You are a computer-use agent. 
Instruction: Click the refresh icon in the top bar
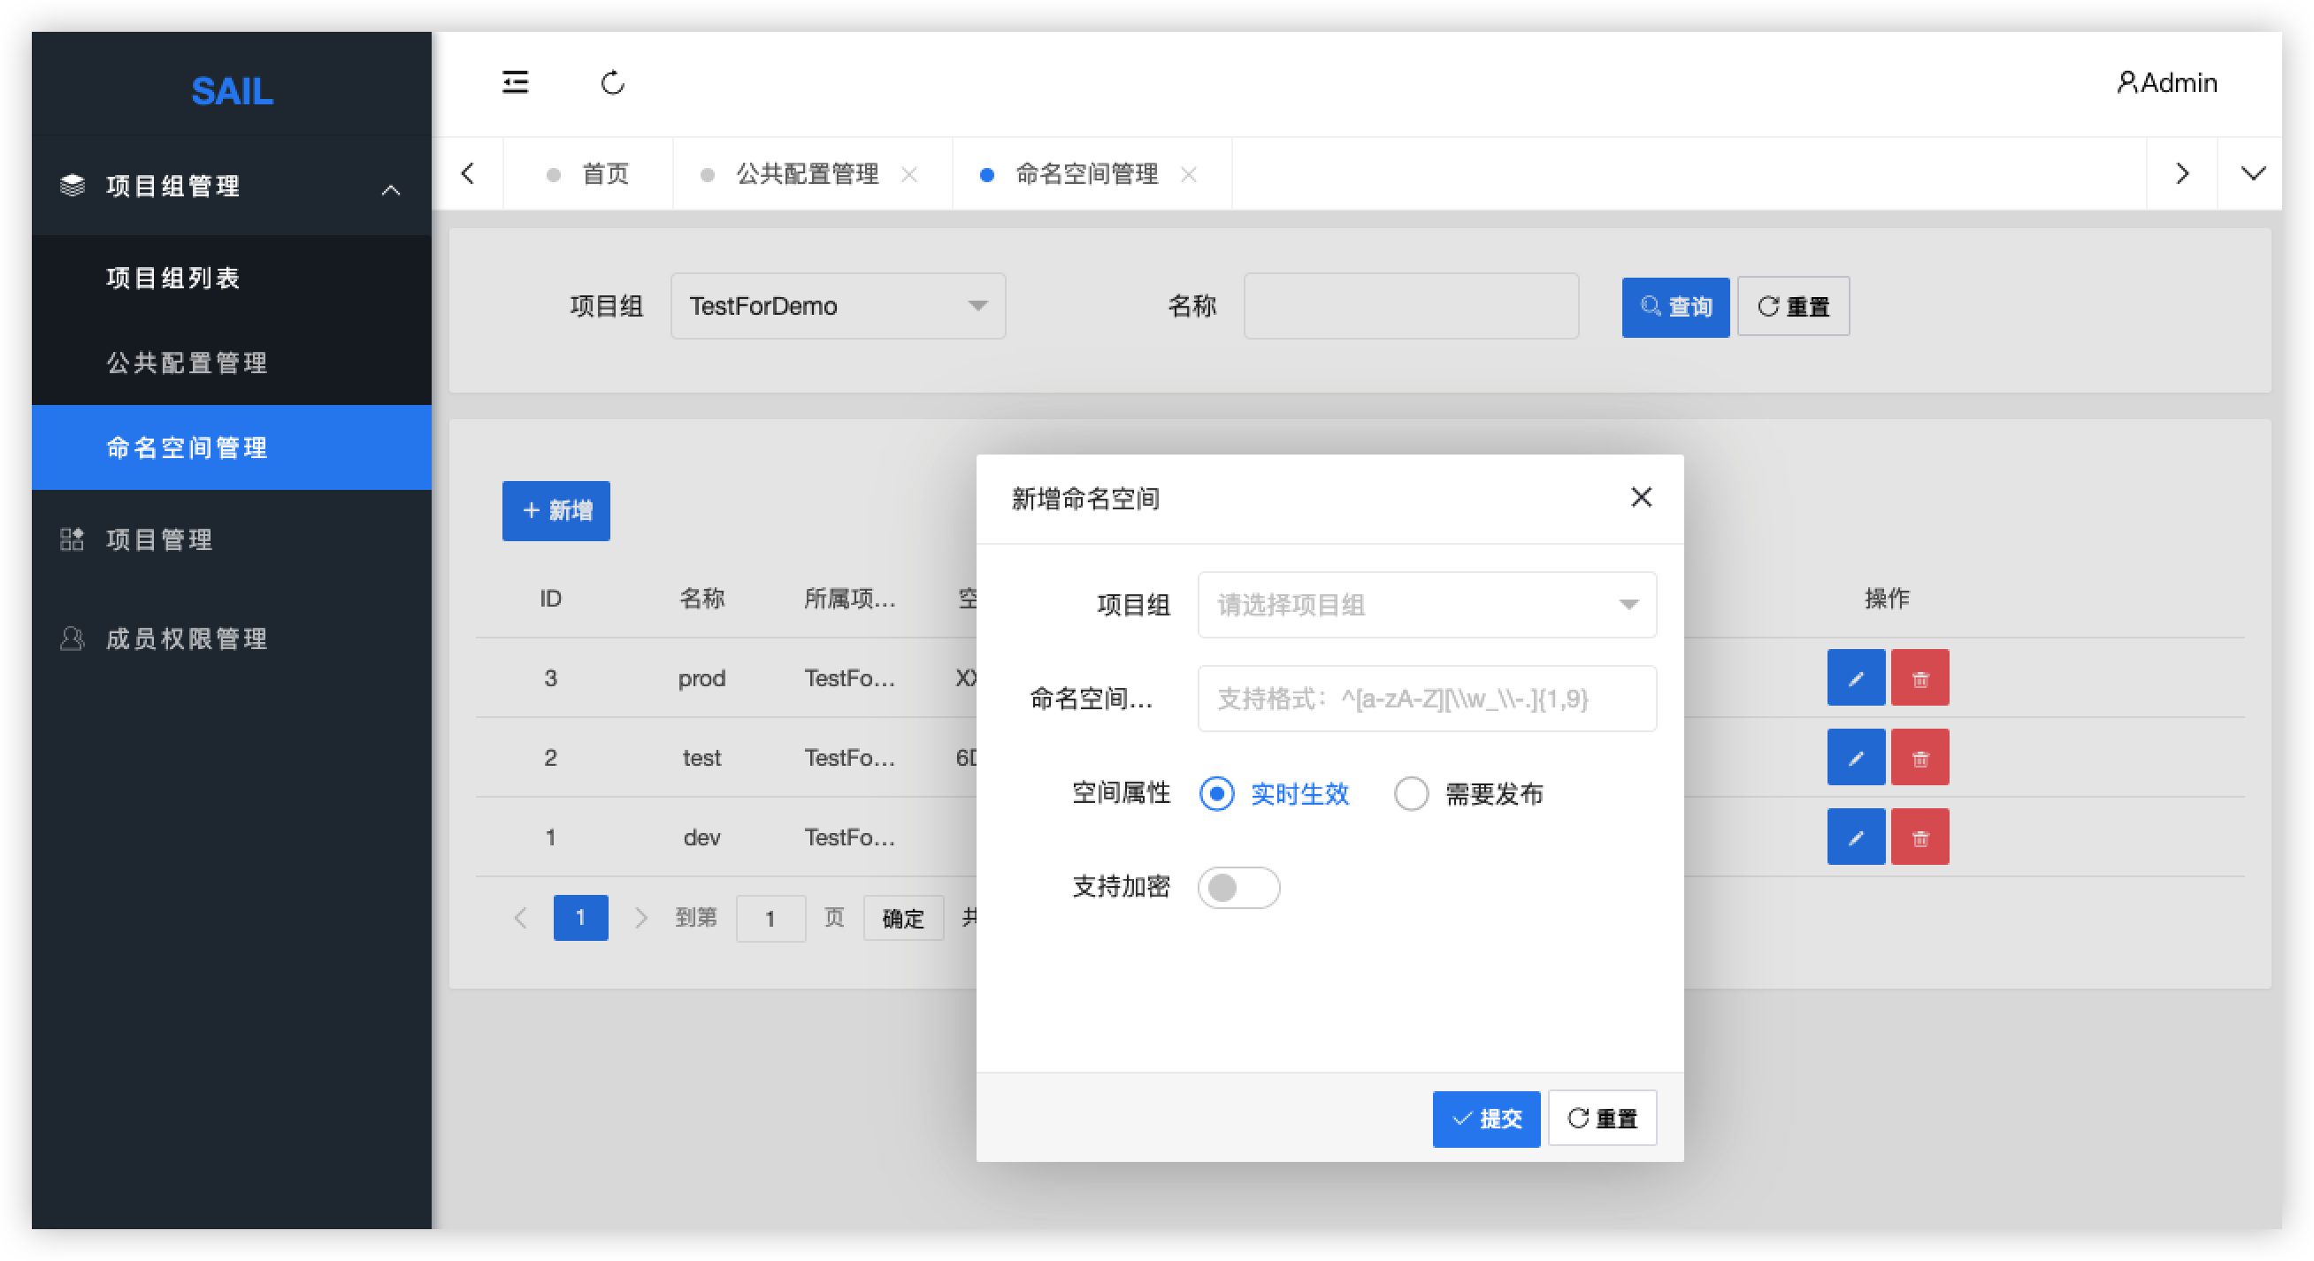point(613,82)
